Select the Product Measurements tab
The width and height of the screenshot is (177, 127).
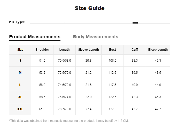35,37
